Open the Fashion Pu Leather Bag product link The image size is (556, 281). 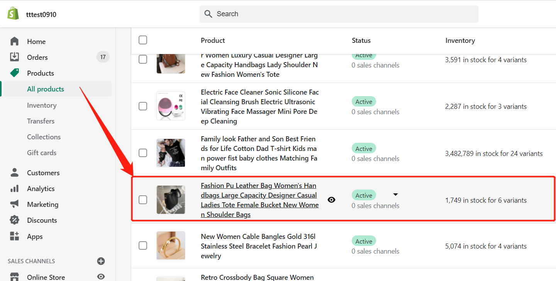click(260, 200)
